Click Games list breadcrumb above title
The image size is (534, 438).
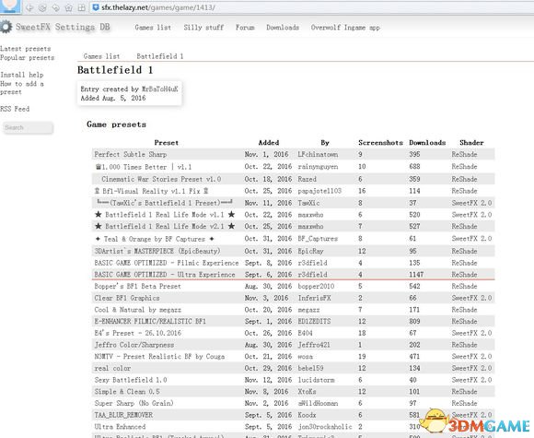[101, 56]
